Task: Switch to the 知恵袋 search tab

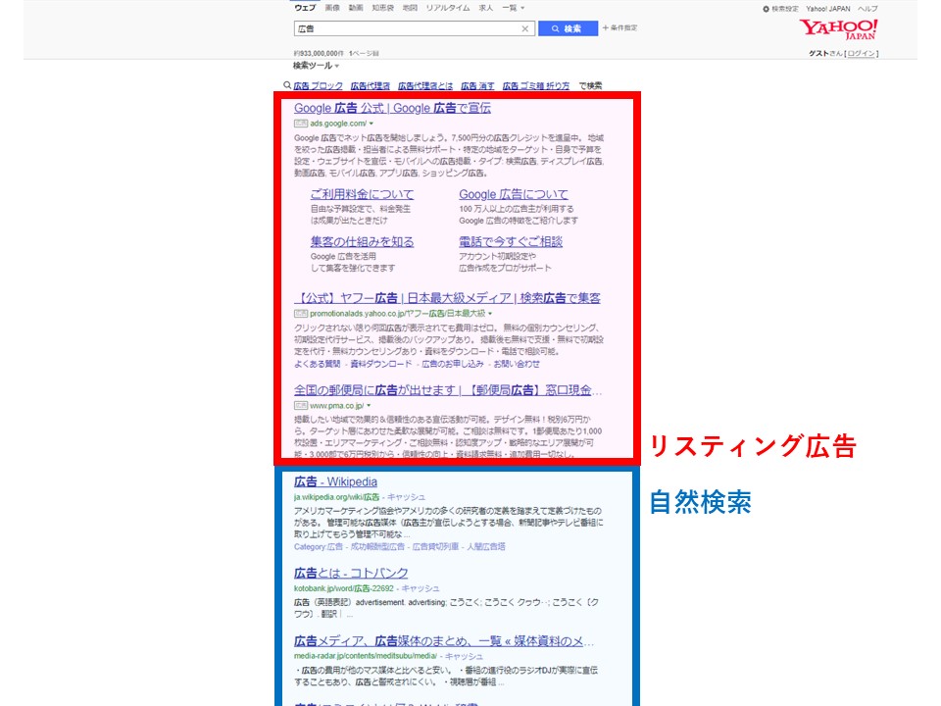Action: pos(383,8)
